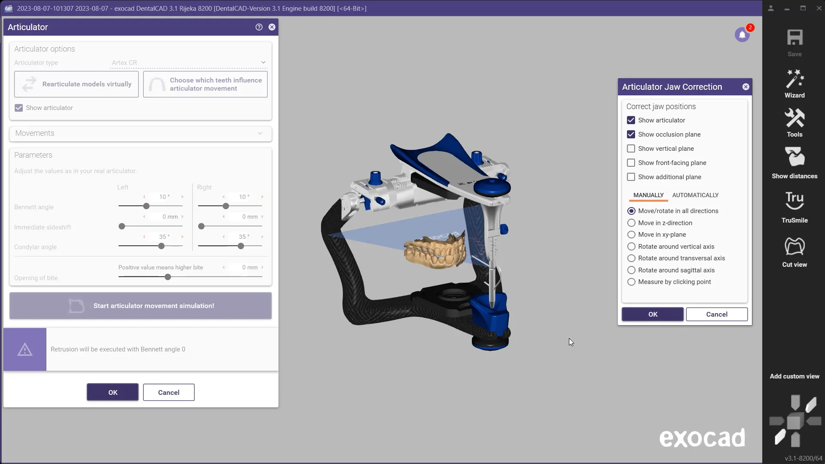Click Opening of bite slider handle

point(168,277)
